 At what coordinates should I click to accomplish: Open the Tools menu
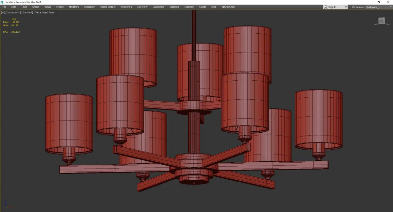tap(24, 7)
